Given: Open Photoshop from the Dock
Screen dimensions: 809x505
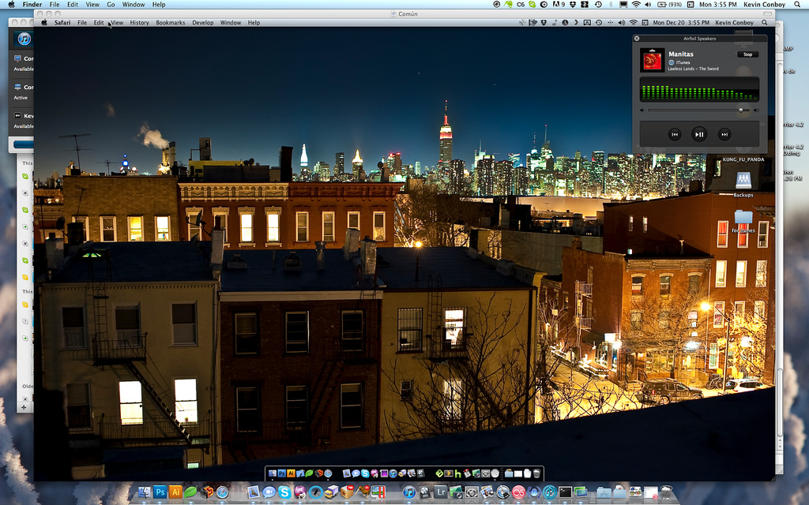Looking at the screenshot, I should pyautogui.click(x=160, y=492).
